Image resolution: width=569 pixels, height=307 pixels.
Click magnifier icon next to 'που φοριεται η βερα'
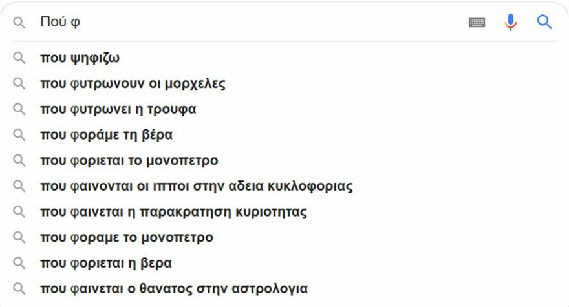19,263
